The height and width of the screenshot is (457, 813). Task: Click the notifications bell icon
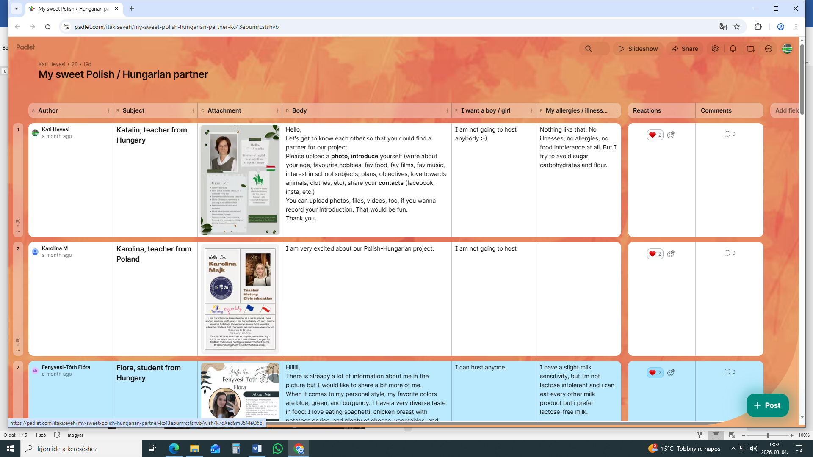[733, 49]
